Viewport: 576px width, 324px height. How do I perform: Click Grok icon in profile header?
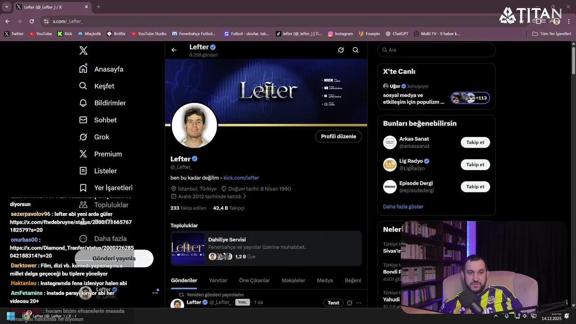click(x=341, y=50)
